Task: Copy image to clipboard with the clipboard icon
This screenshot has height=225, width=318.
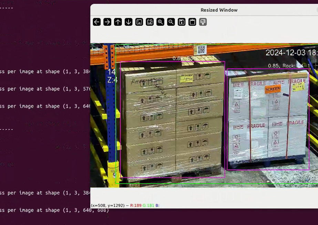Action: point(192,22)
